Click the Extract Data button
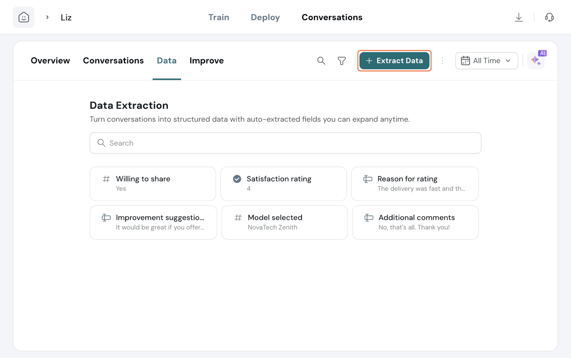The image size is (571, 358). coord(394,61)
